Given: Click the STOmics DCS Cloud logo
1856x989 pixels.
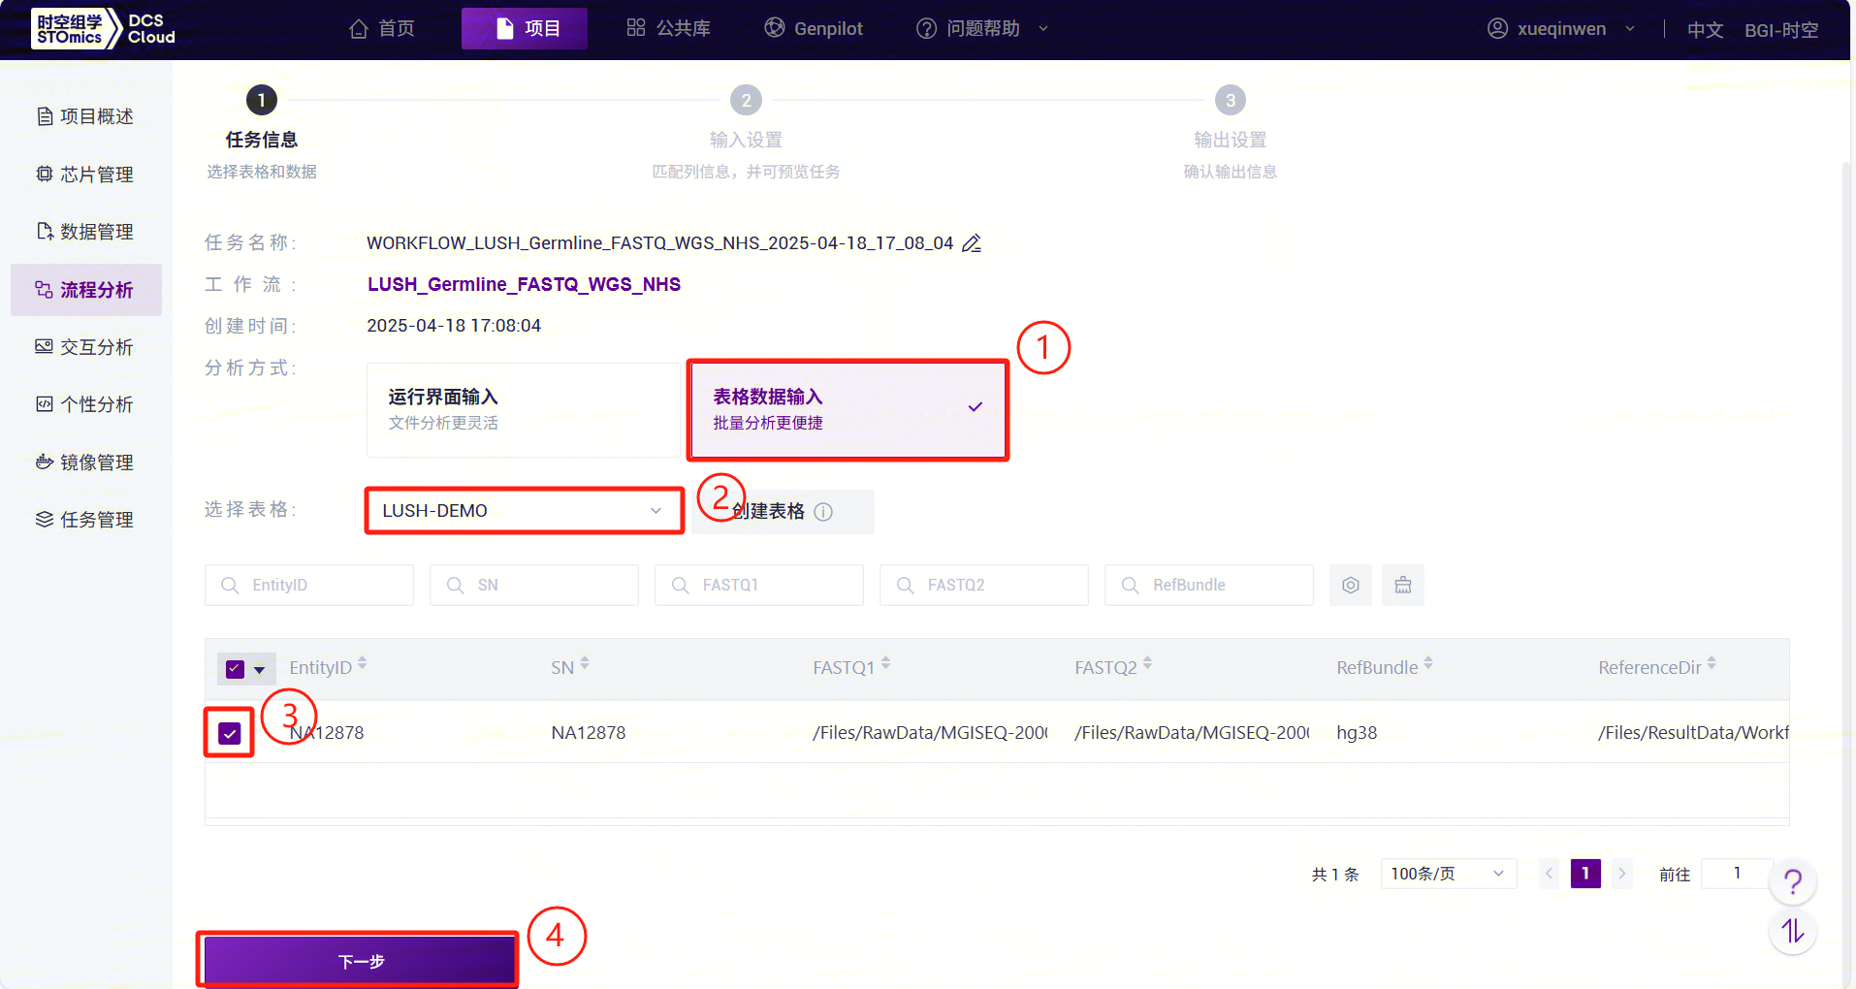Looking at the screenshot, I should click(x=104, y=29).
